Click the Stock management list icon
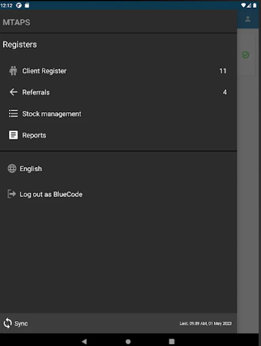 pyautogui.click(x=13, y=114)
